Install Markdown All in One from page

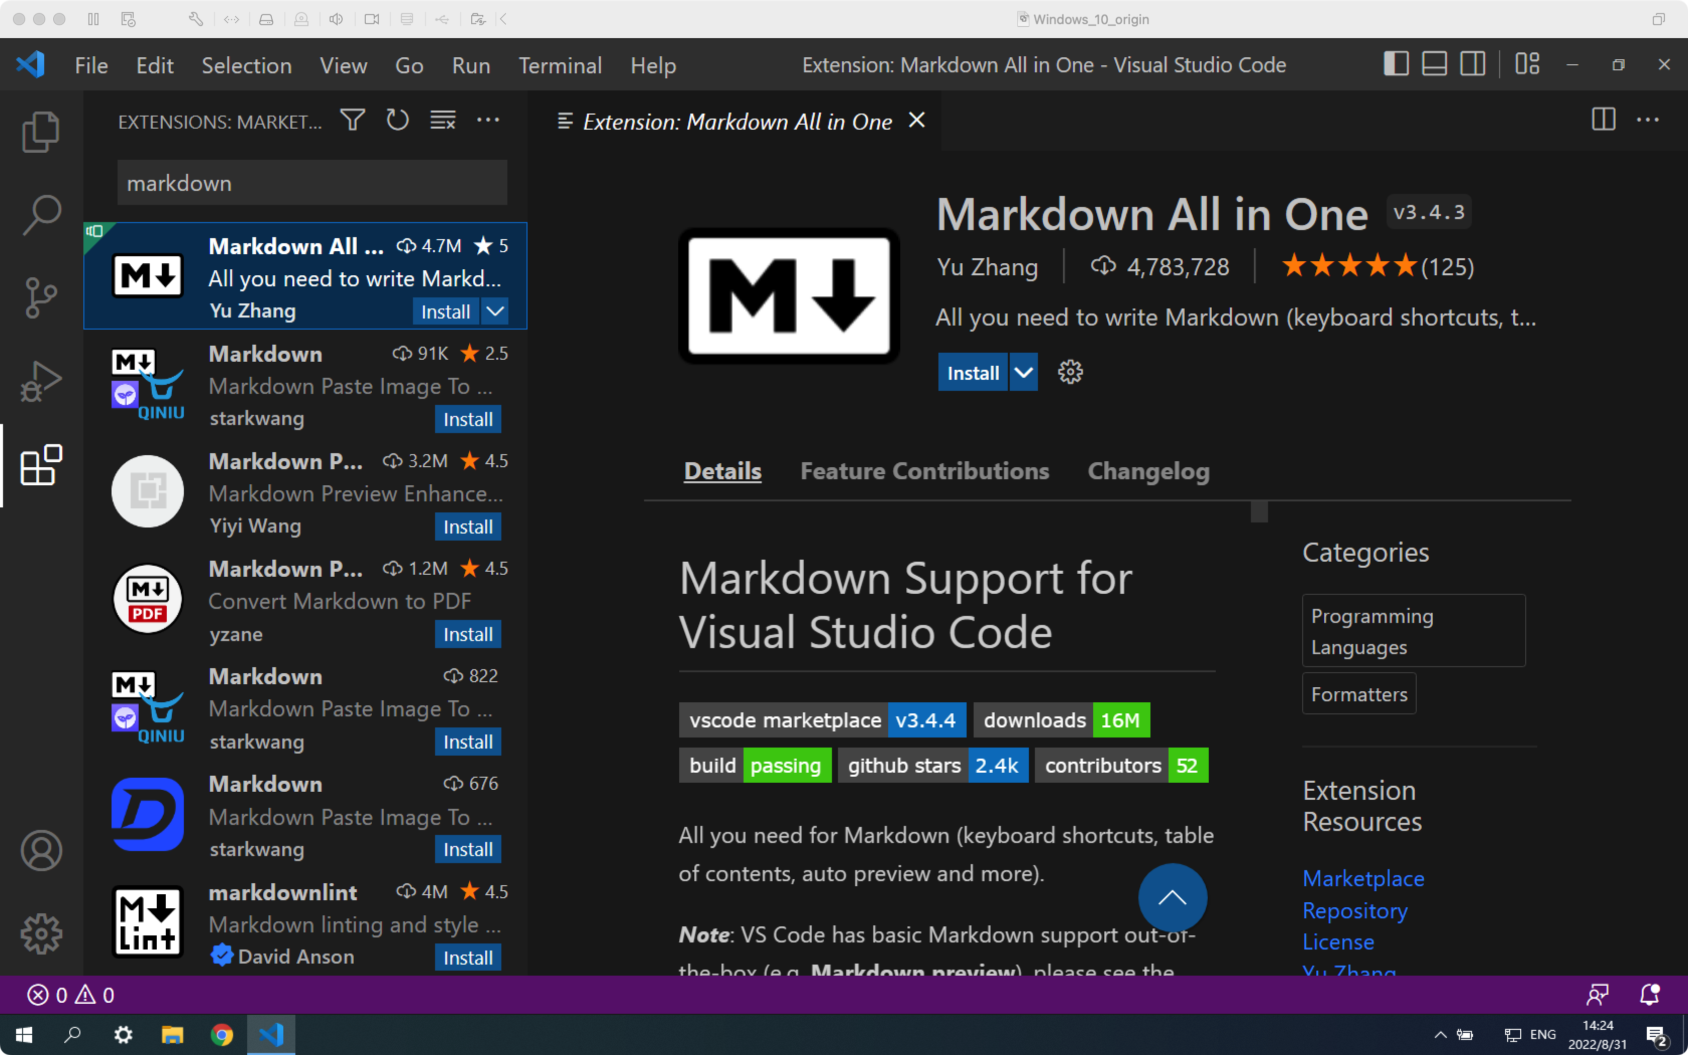972,373
